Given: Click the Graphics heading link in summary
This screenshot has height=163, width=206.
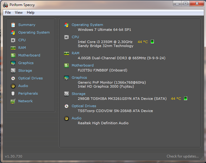Looking at the screenshot, I should click(79, 78).
